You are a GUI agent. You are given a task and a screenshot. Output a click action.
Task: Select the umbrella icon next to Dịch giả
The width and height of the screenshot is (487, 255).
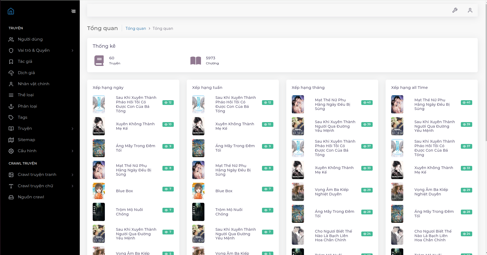pos(11,73)
